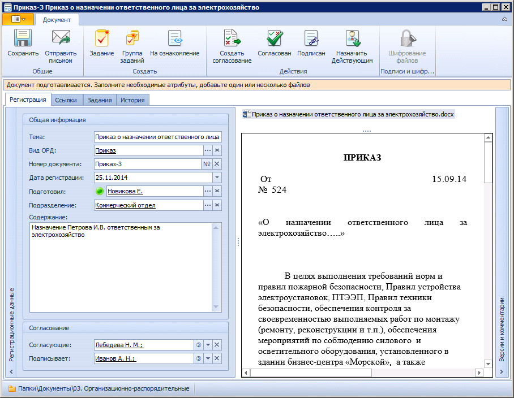Click the Тема input field
This screenshot has height=398, width=514.
158,137
